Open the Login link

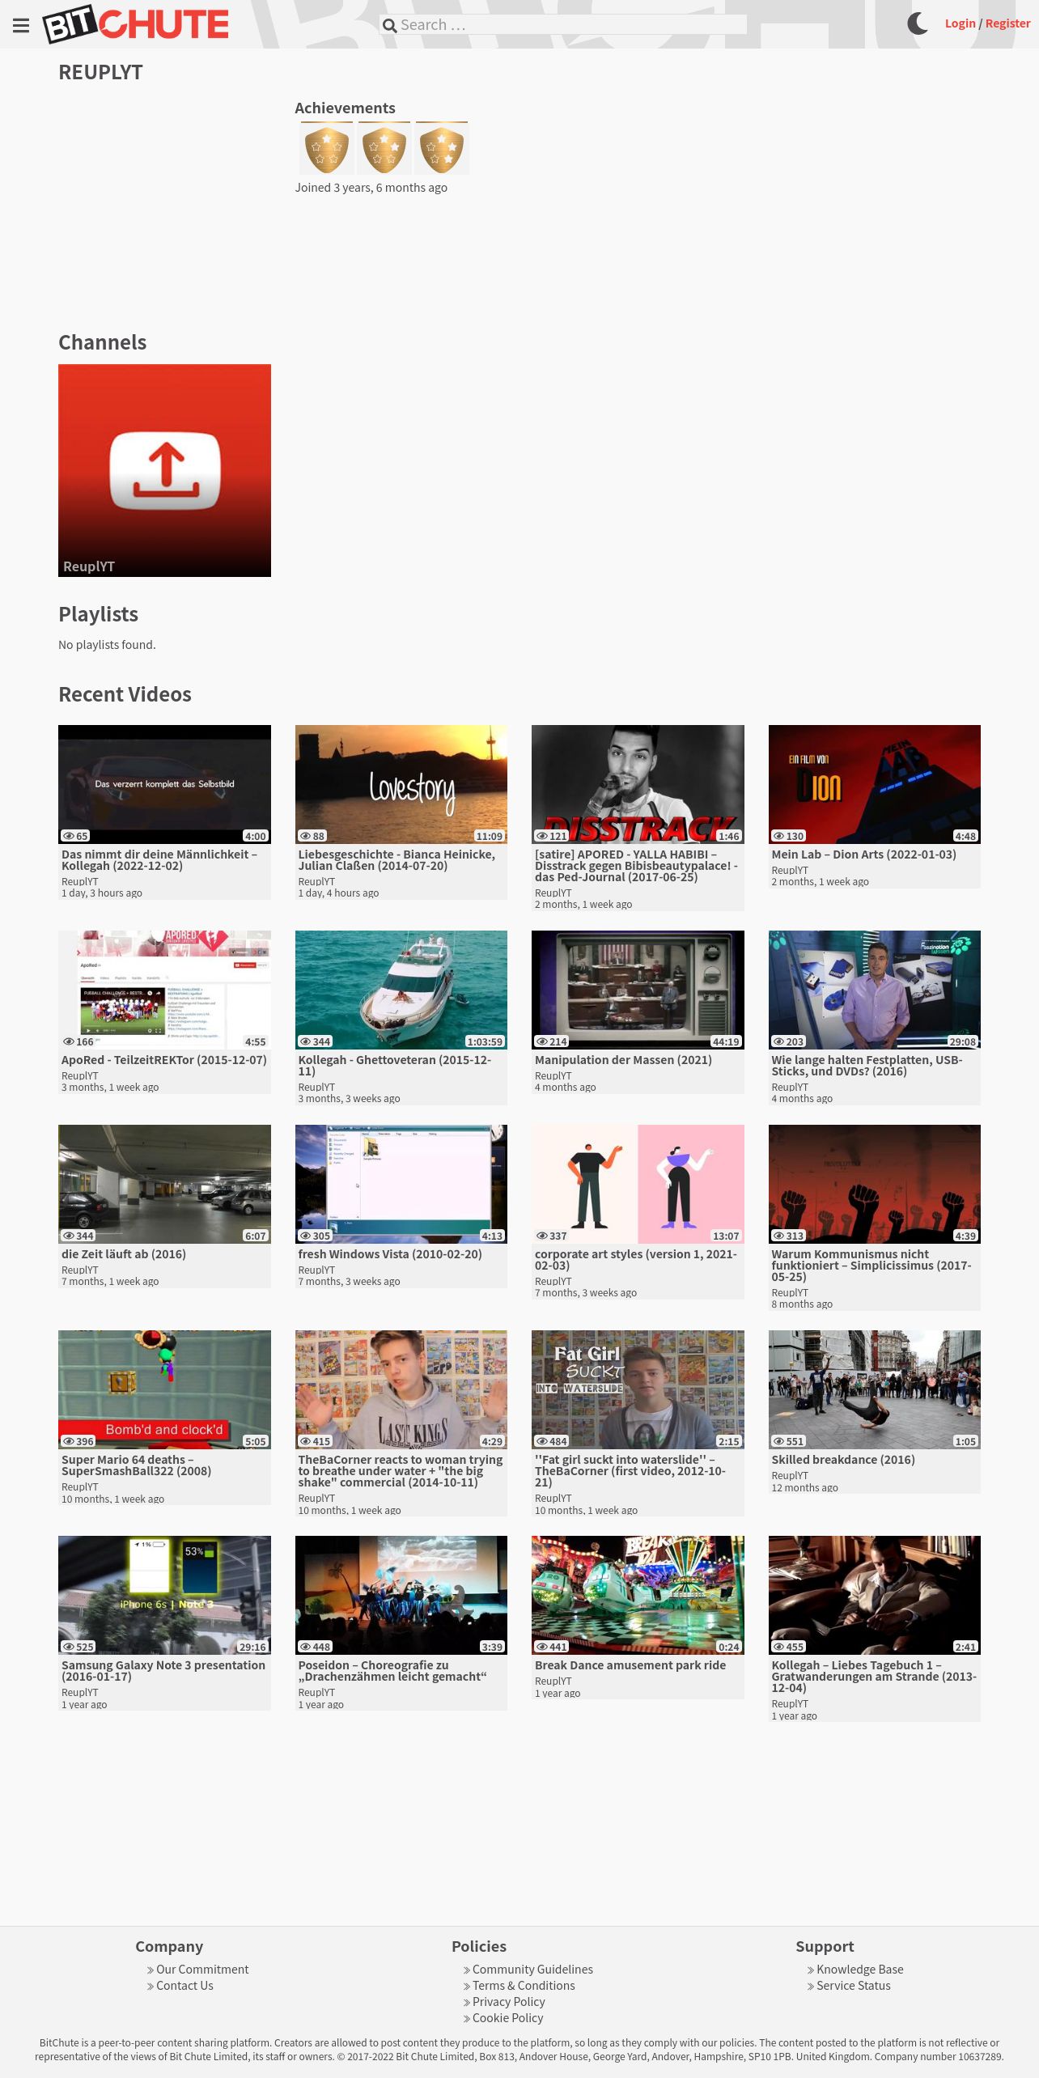960,23
